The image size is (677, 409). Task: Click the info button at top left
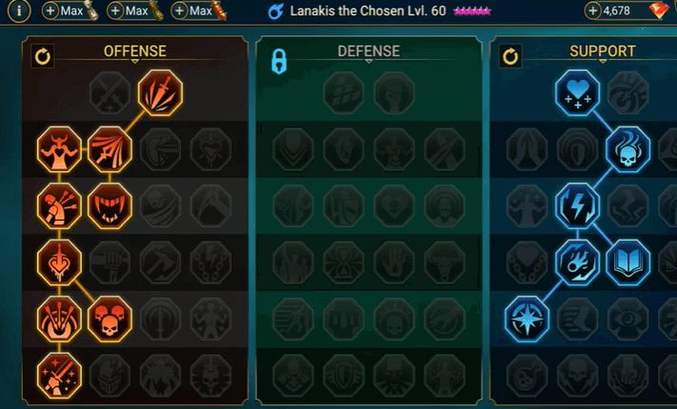(19, 10)
